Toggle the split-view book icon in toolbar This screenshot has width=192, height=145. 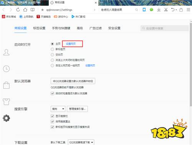click(33, 10)
